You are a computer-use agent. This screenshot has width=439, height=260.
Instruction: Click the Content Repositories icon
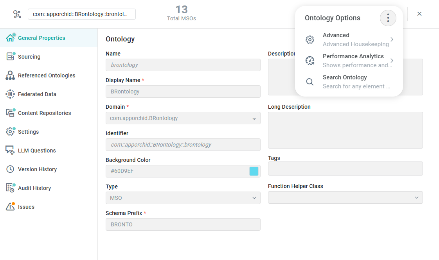10,113
